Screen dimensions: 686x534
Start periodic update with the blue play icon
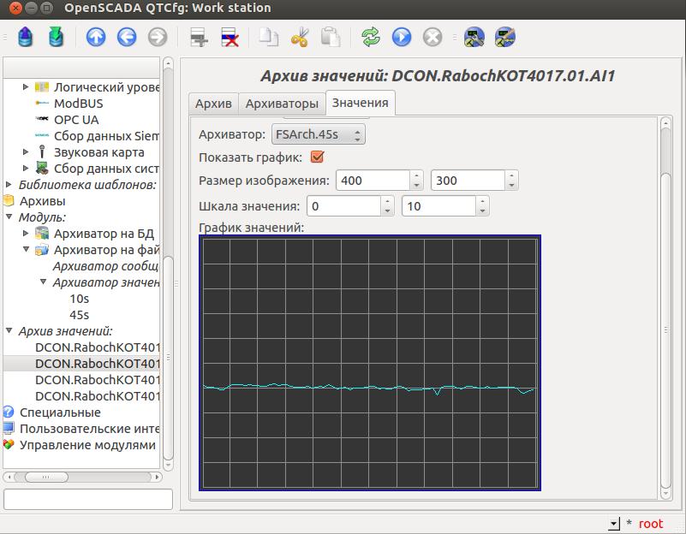[x=402, y=37]
